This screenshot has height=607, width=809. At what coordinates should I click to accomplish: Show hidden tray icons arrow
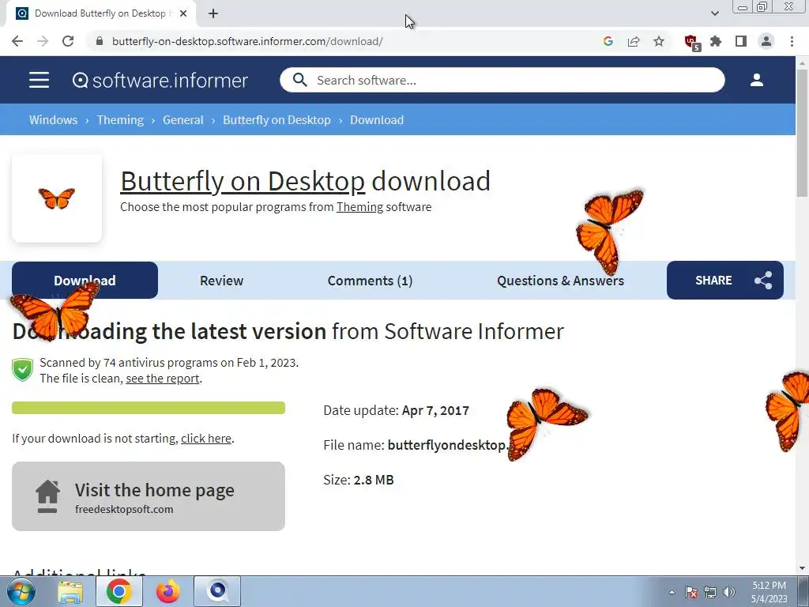pos(672,592)
